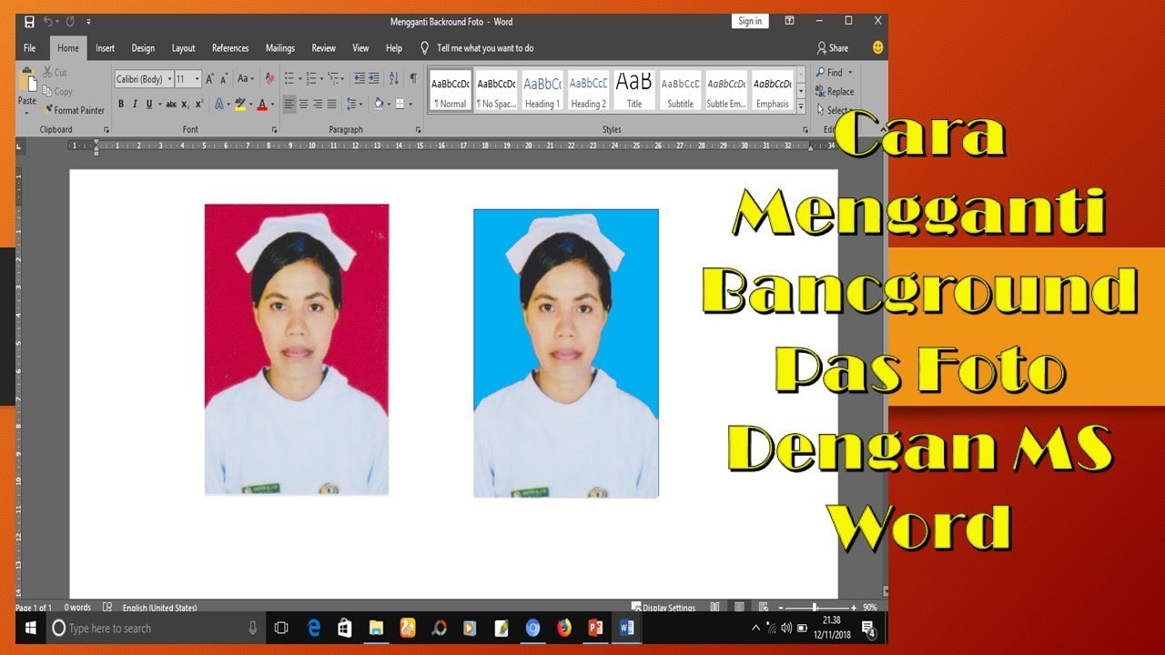Open the File menu

pyautogui.click(x=30, y=48)
